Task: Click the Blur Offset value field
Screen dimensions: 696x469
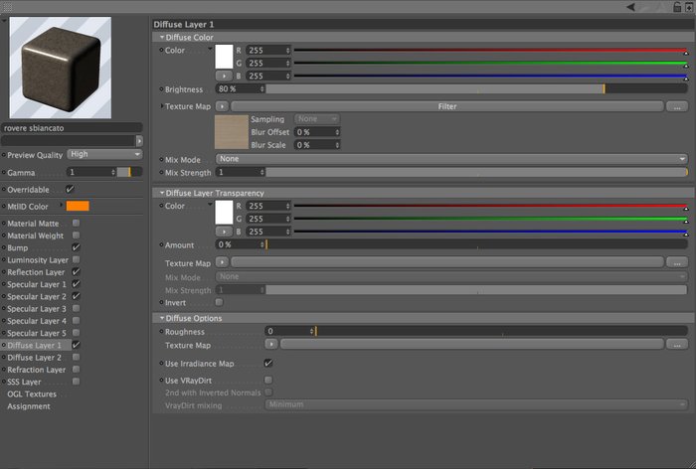Action: [317, 132]
